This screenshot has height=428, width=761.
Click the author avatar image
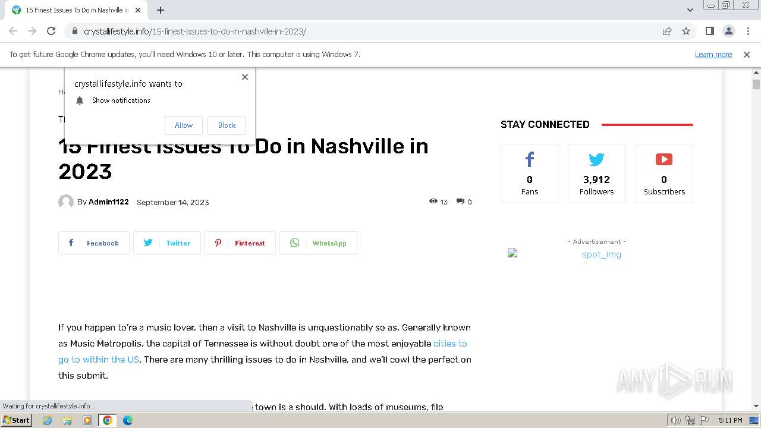[66, 202]
